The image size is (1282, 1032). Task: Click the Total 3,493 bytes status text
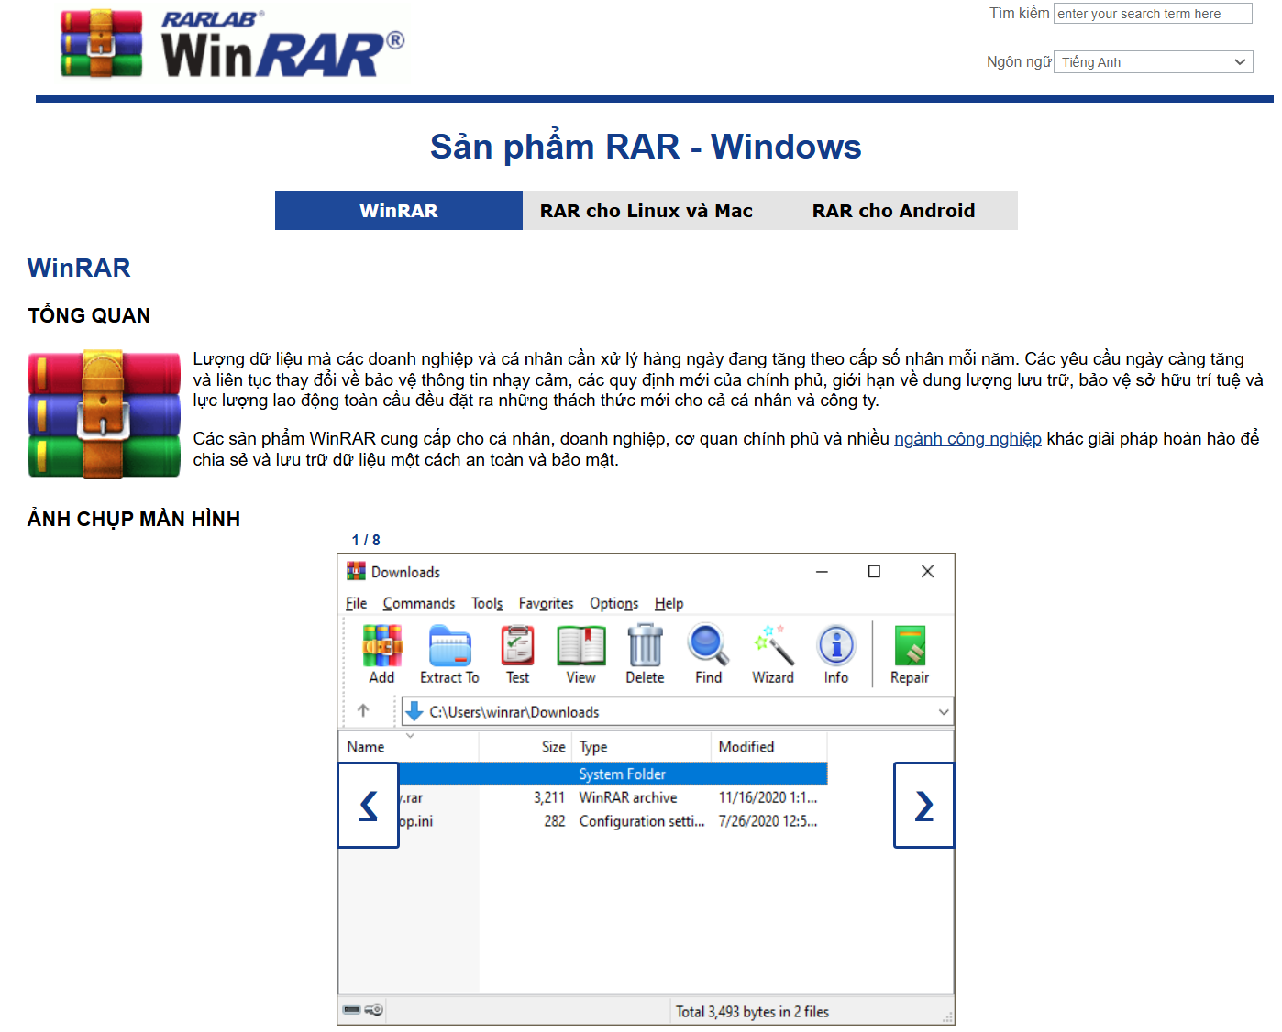click(x=752, y=1012)
